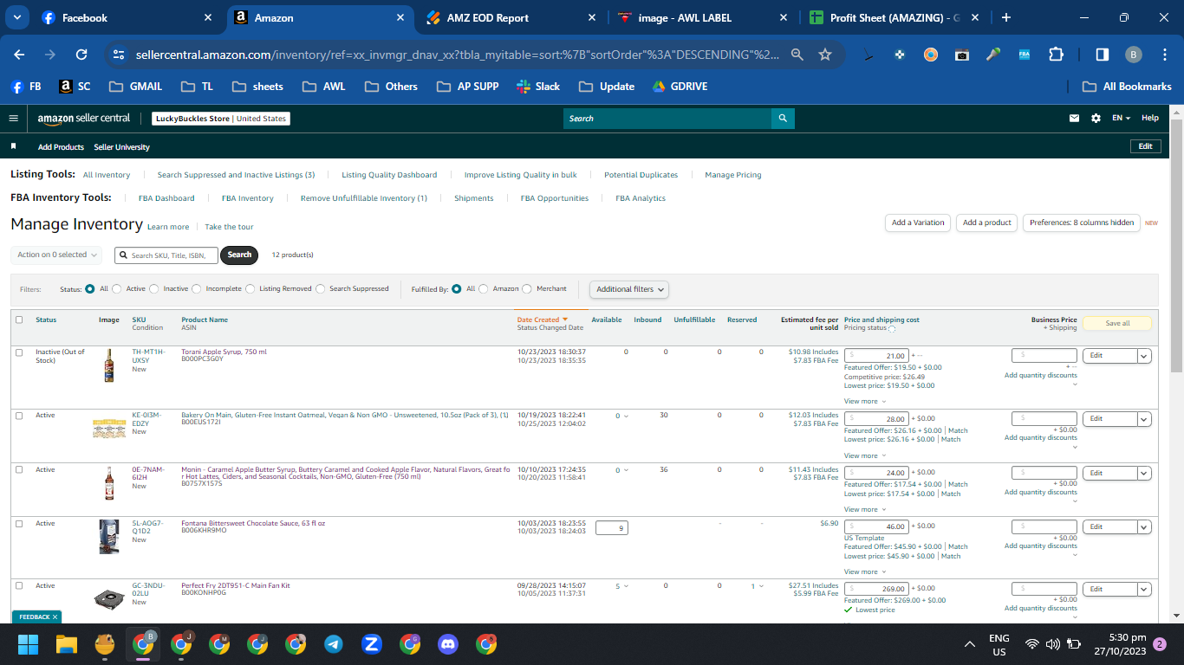Click the bookmark flag icon beside Add Products
Image resolution: width=1184 pixels, height=665 pixels.
[13, 146]
